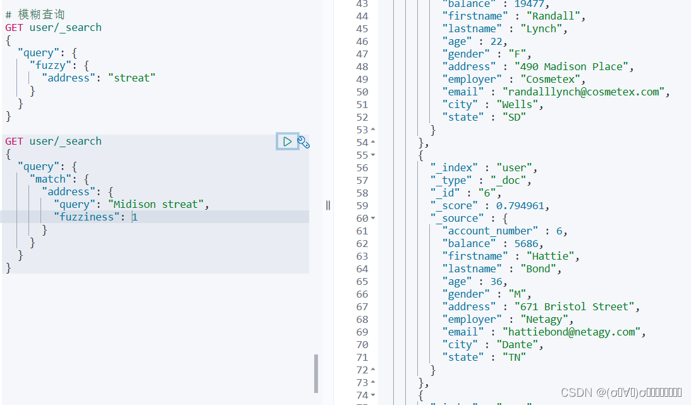
Task: Run the match query with play button
Action: coord(287,142)
